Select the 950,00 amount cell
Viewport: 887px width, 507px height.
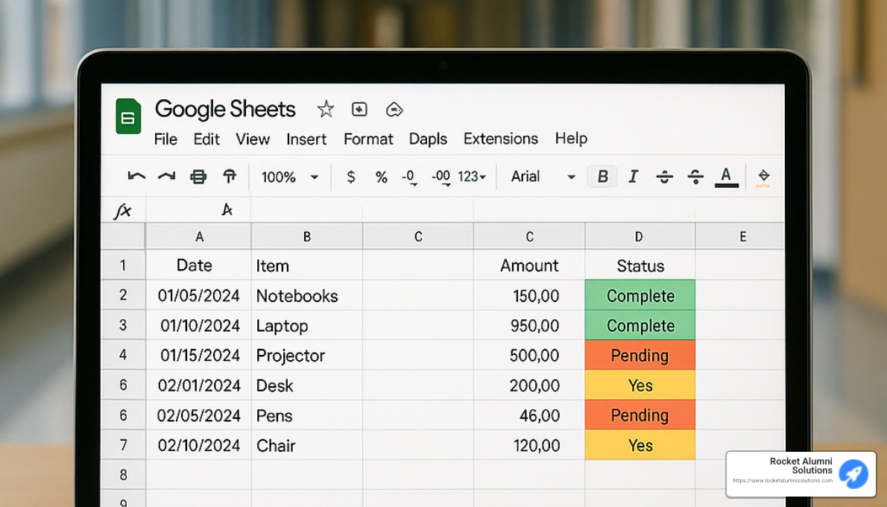click(529, 325)
